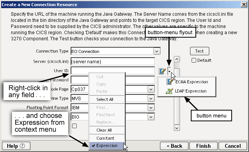249x152 pixels.
Task: Close the Create a New Connection Resource dialog
Action: (x=244, y=5)
